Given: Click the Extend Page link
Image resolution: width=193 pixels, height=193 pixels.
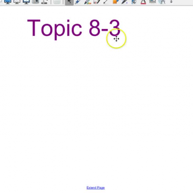Looking at the screenshot, I should pos(96,188).
